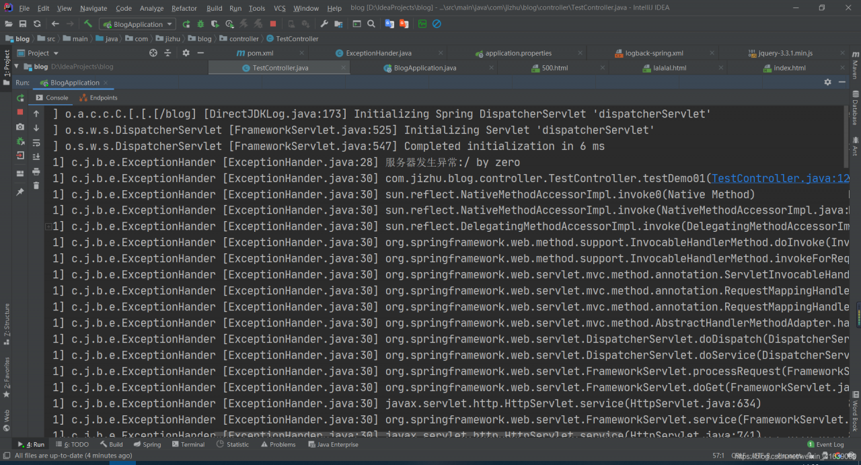The height and width of the screenshot is (465, 861).
Task: Open the Problems tool window
Action: tap(278, 444)
